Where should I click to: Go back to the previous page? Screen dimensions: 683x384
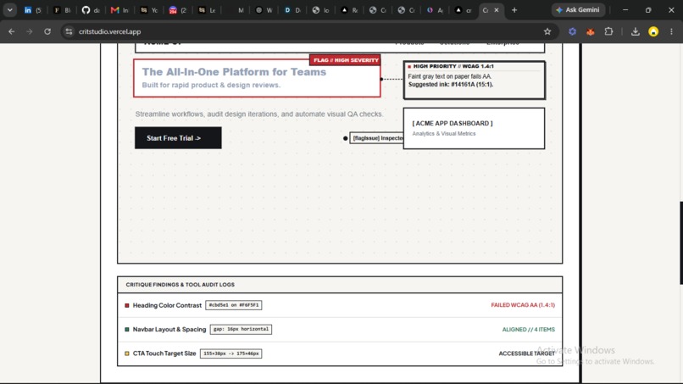tap(12, 31)
